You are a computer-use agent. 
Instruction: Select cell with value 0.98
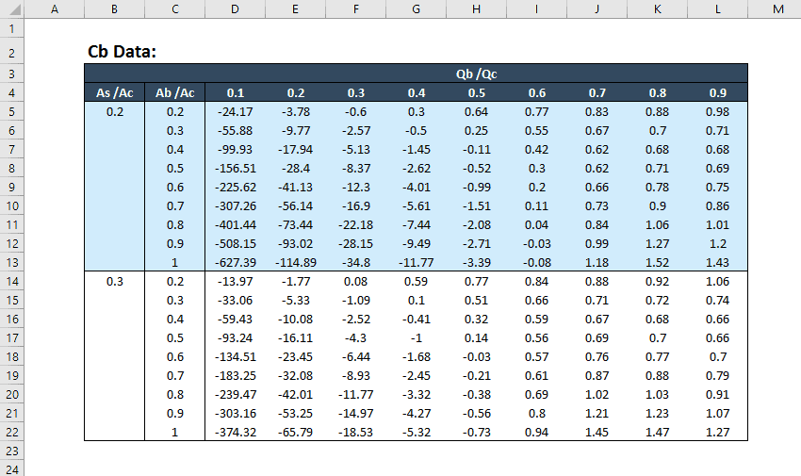click(x=717, y=112)
